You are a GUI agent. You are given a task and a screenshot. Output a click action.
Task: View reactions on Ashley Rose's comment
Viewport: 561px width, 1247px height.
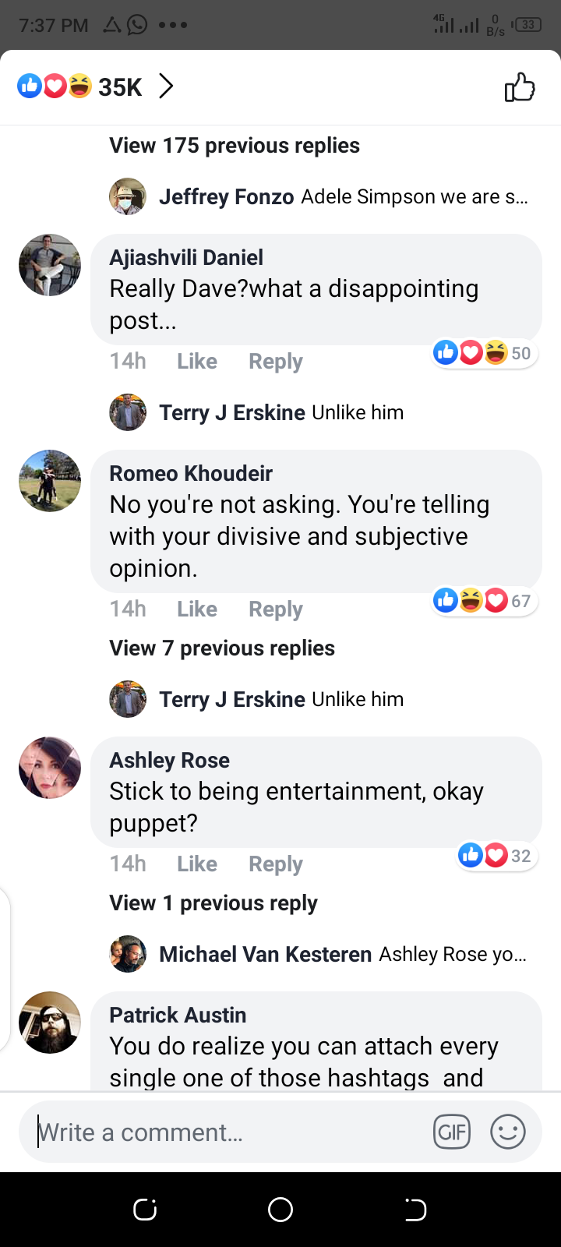pos(495,856)
